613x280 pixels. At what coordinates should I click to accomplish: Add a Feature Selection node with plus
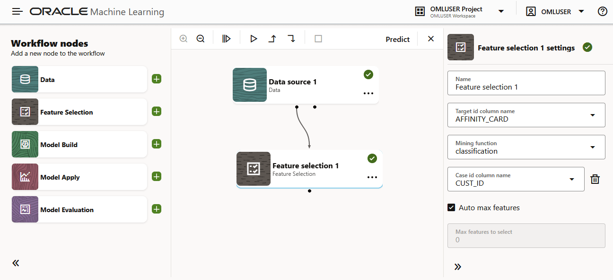(x=157, y=111)
